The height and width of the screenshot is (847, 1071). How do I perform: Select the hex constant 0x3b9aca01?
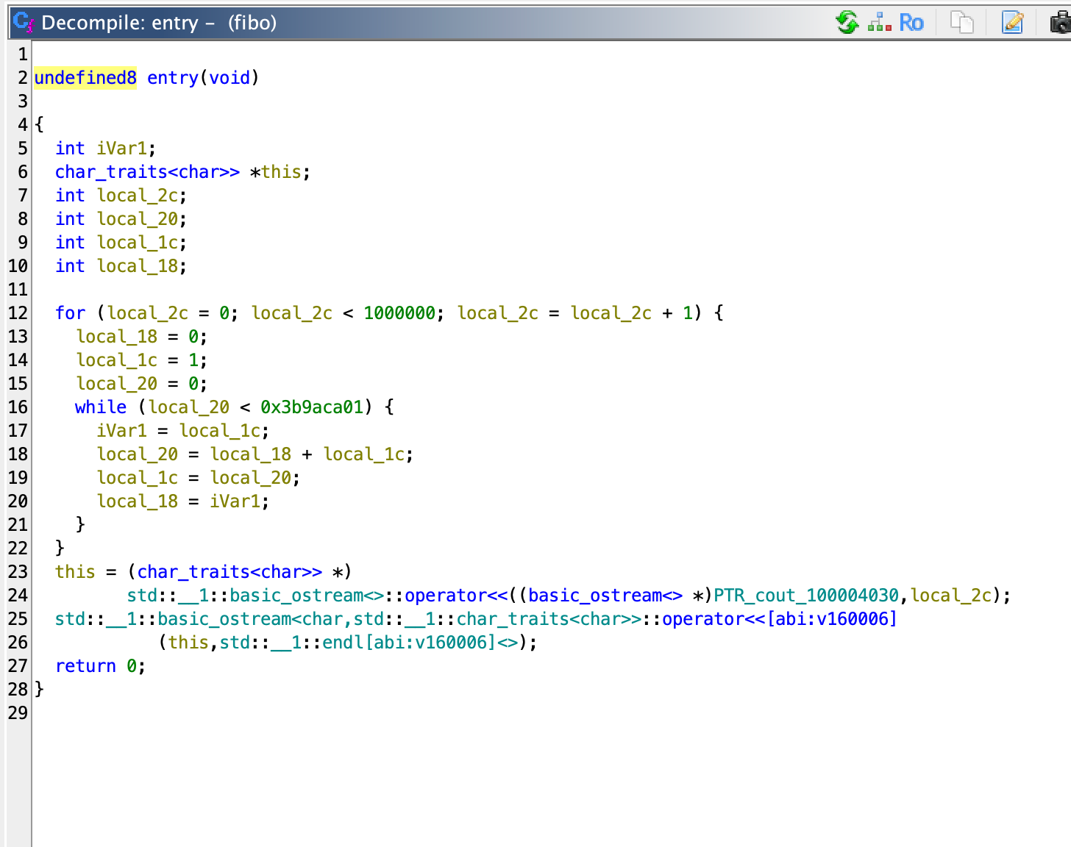[314, 407]
